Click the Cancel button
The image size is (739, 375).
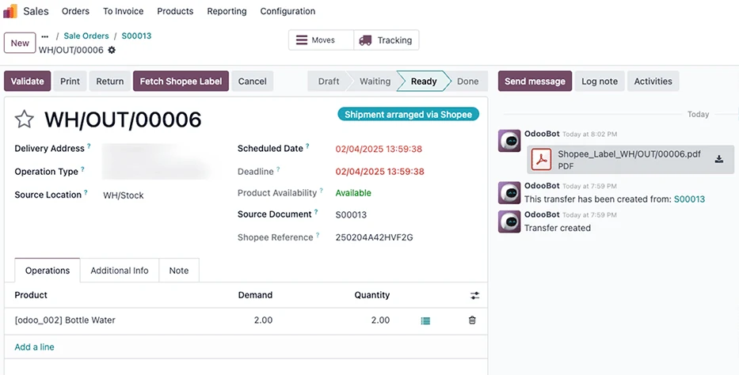point(252,81)
